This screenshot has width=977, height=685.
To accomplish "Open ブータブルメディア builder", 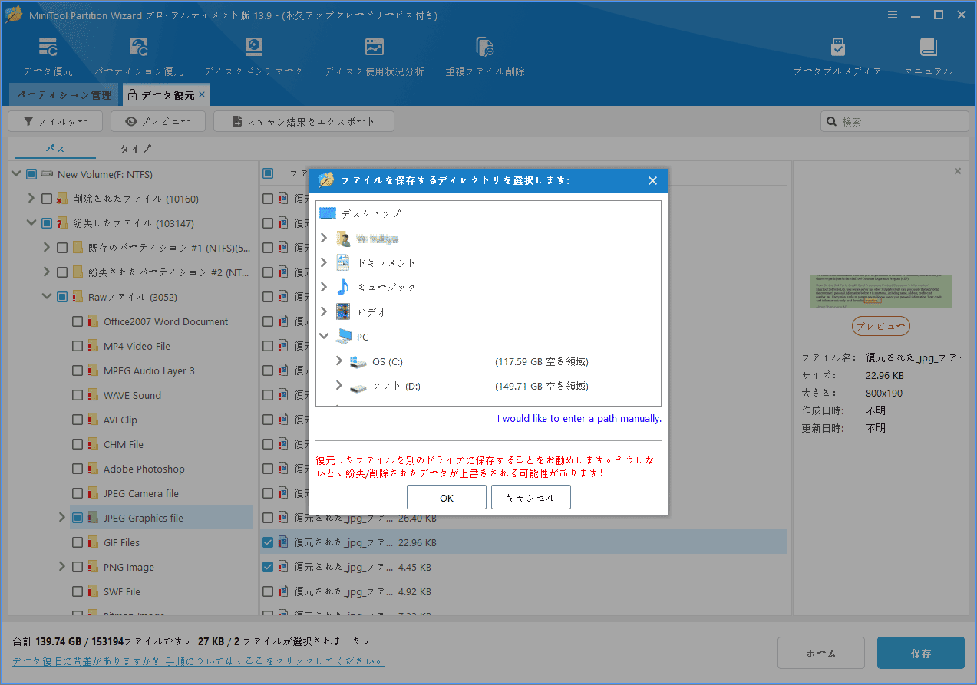I will coord(837,57).
